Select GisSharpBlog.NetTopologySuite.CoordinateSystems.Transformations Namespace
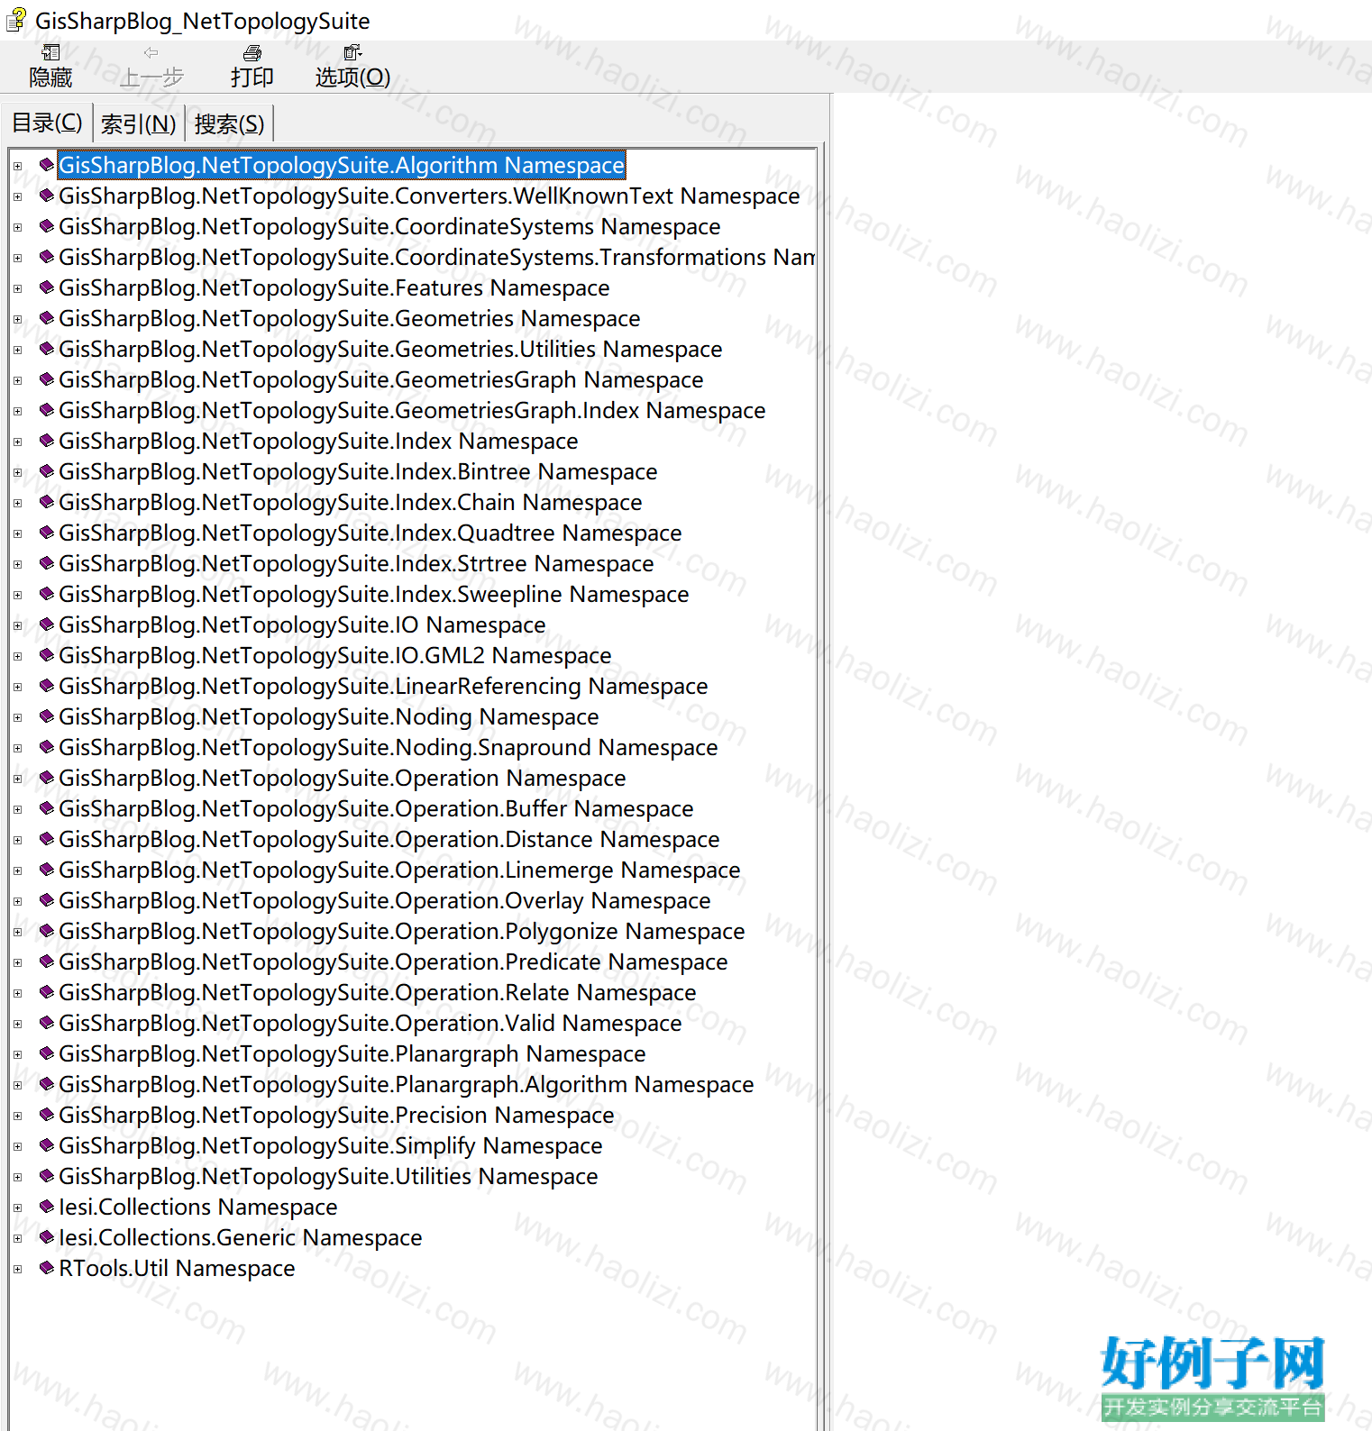Screen dimensions: 1372x1431 click(437, 258)
